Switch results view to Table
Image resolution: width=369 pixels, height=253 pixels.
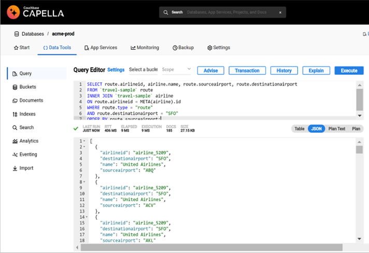pos(300,129)
